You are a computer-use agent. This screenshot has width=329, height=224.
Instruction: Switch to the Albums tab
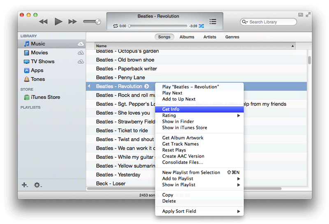tap(187, 37)
